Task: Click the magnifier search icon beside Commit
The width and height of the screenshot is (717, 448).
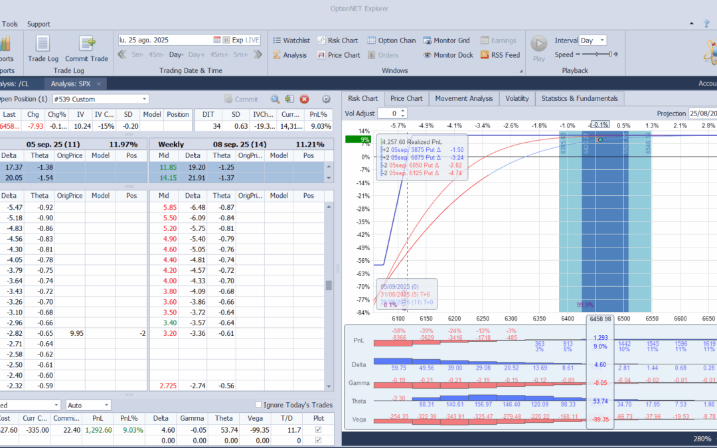Action: 275,99
